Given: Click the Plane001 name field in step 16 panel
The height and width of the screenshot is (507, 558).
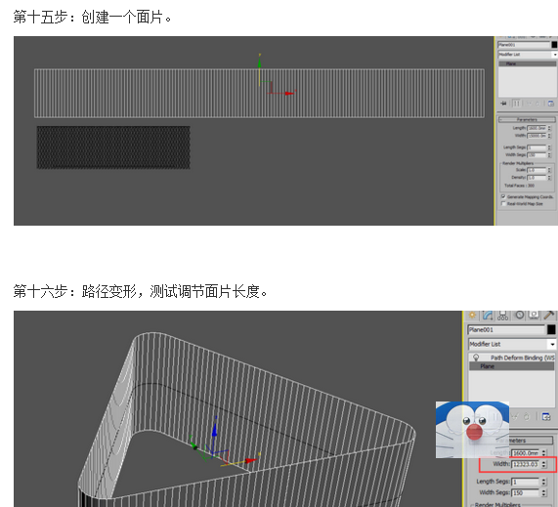Looking at the screenshot, I should [507, 330].
